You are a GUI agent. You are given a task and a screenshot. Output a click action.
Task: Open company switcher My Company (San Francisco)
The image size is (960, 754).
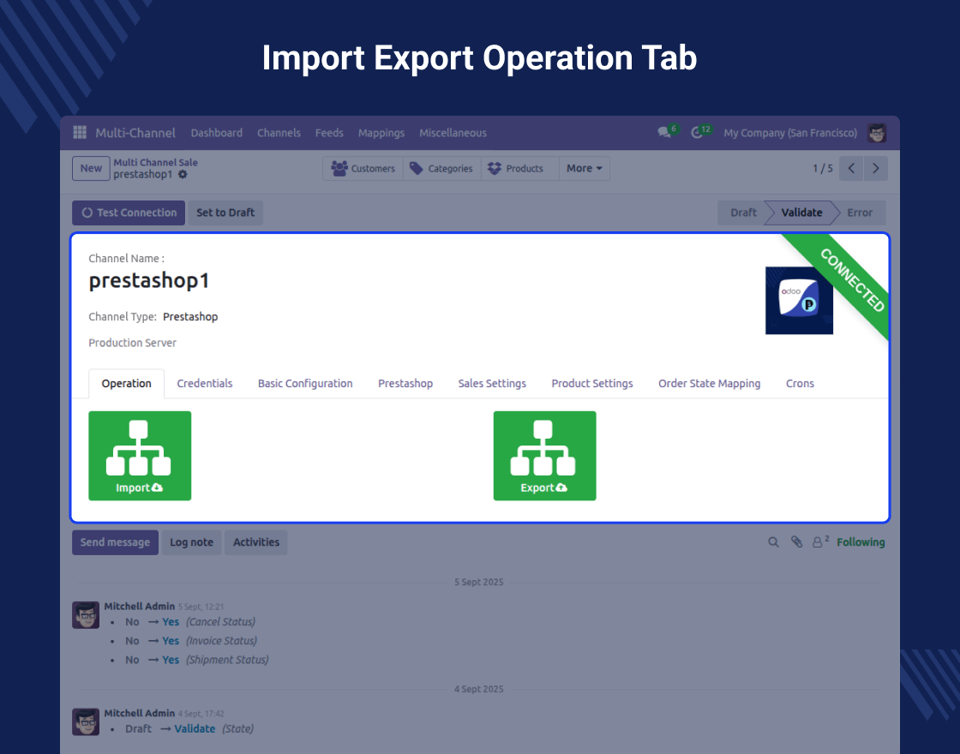[789, 133]
